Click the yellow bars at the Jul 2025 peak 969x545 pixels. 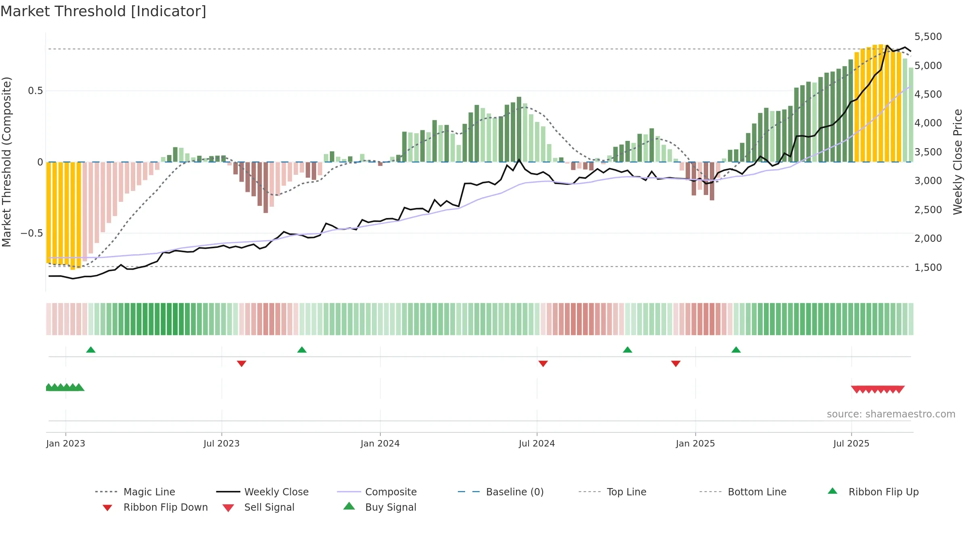[x=878, y=103]
